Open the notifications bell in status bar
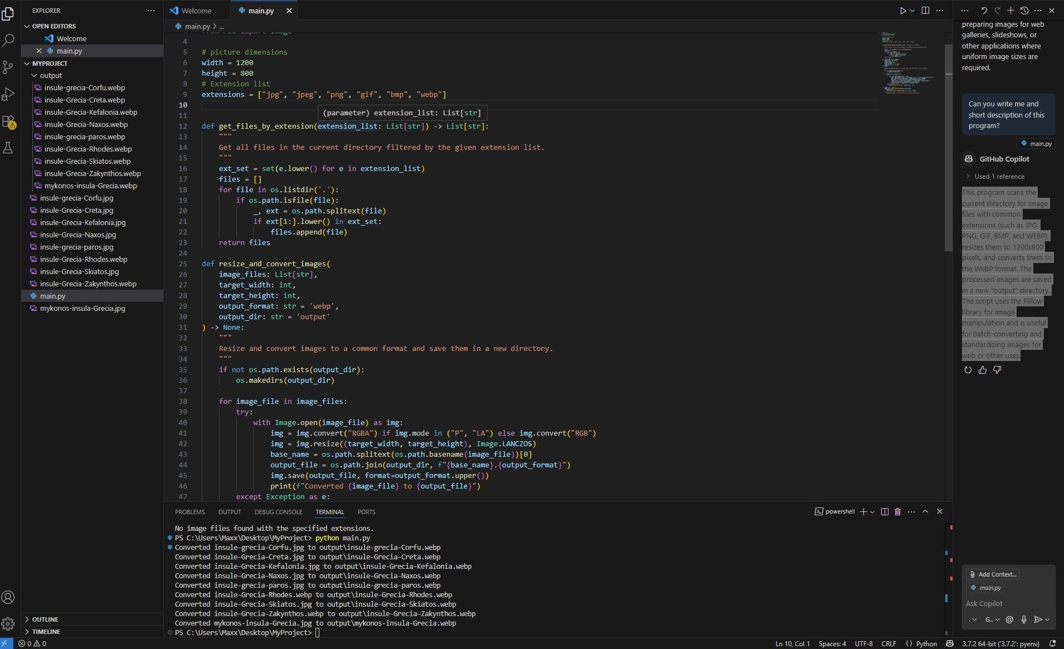The image size is (1064, 649). pyautogui.click(x=1052, y=643)
